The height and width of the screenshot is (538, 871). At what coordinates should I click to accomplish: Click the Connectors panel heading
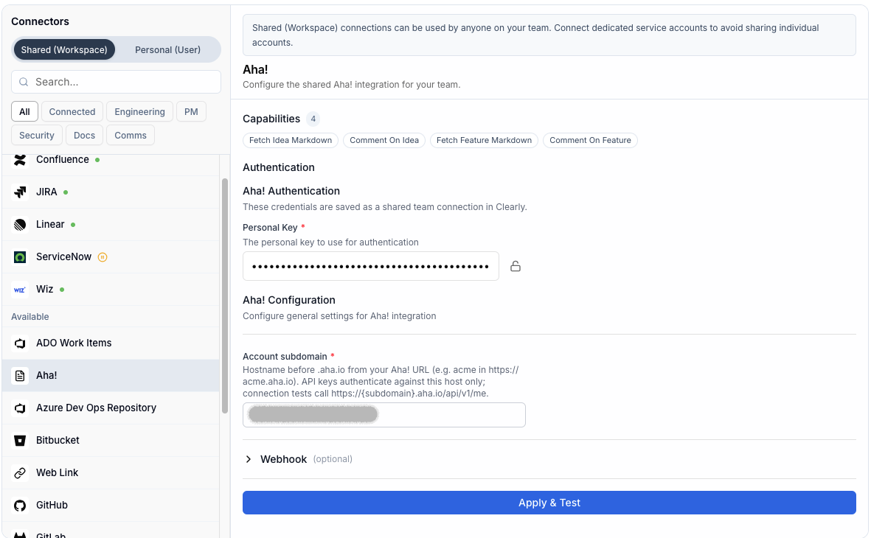(x=40, y=21)
